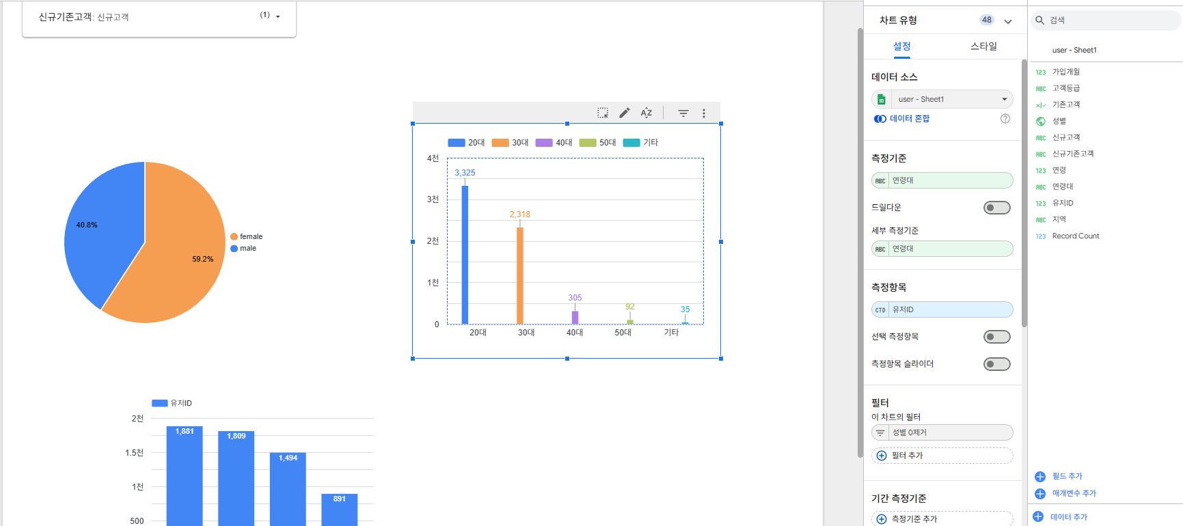Click the 123 type icon beside Record Count

pos(1041,236)
